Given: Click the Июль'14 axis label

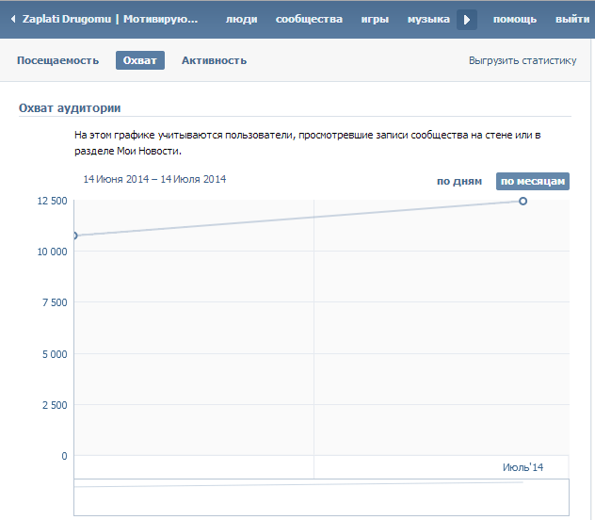Looking at the screenshot, I should point(523,467).
